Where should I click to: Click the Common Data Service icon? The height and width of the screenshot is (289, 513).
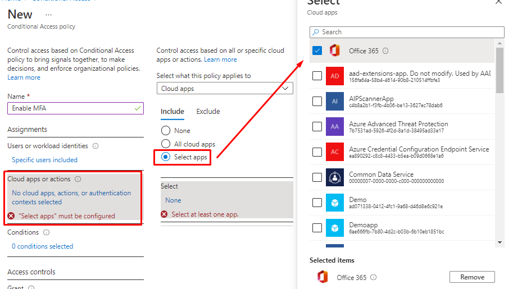pyautogui.click(x=335, y=177)
